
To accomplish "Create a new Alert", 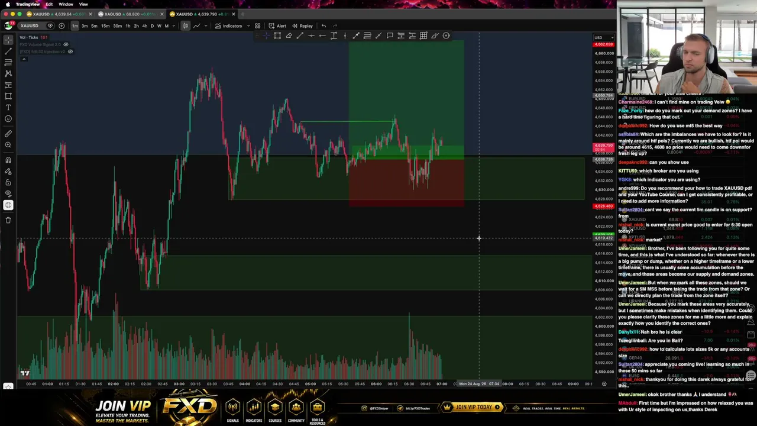I will pos(277,26).
